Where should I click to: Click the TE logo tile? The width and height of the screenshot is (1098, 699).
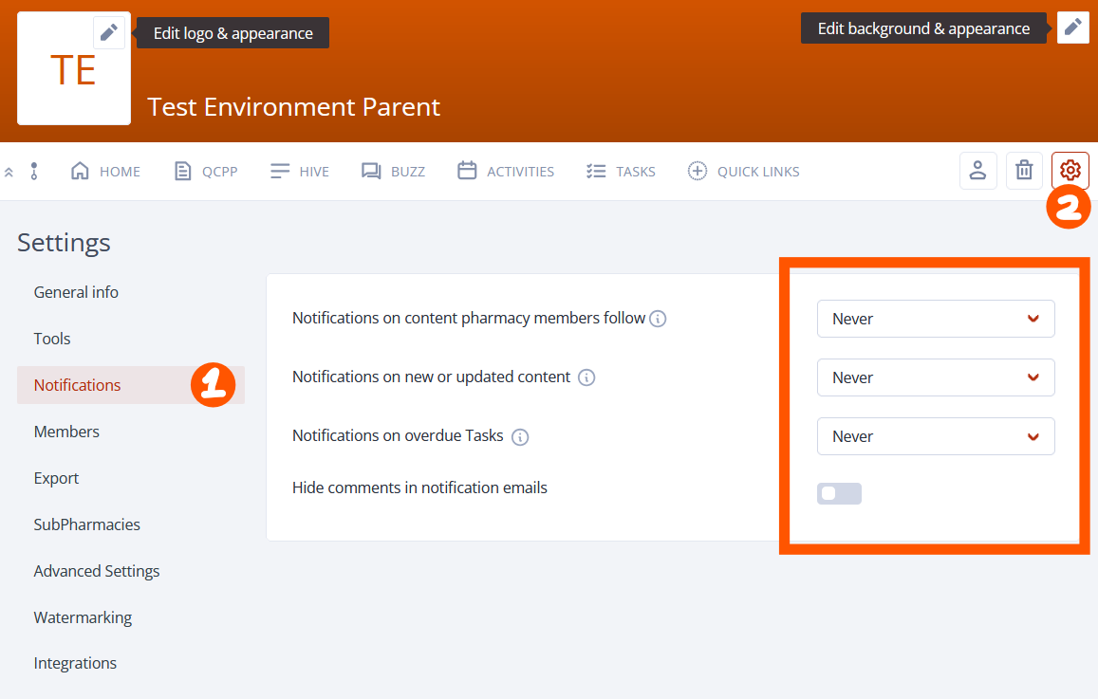click(x=73, y=68)
